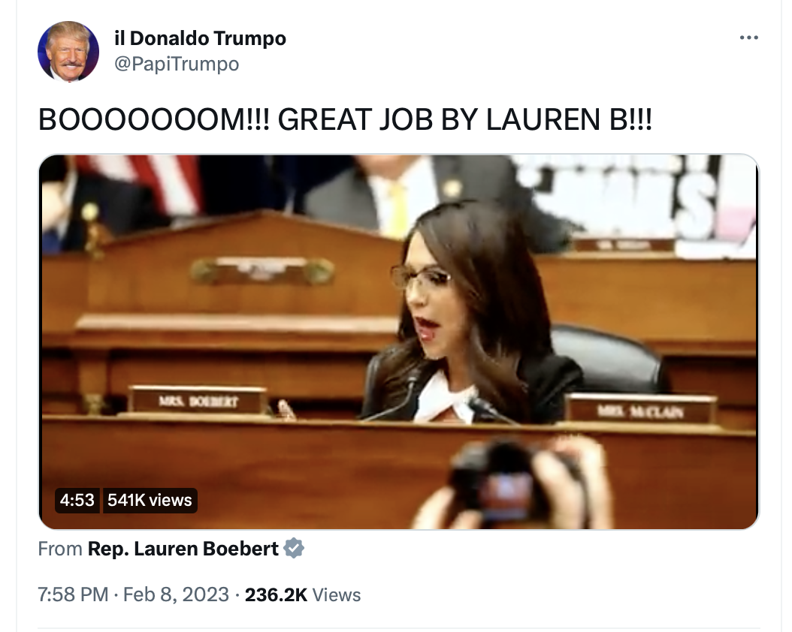792x632 pixels.
Task: Open il Donaldo Trumpo display name
Action: (x=200, y=38)
